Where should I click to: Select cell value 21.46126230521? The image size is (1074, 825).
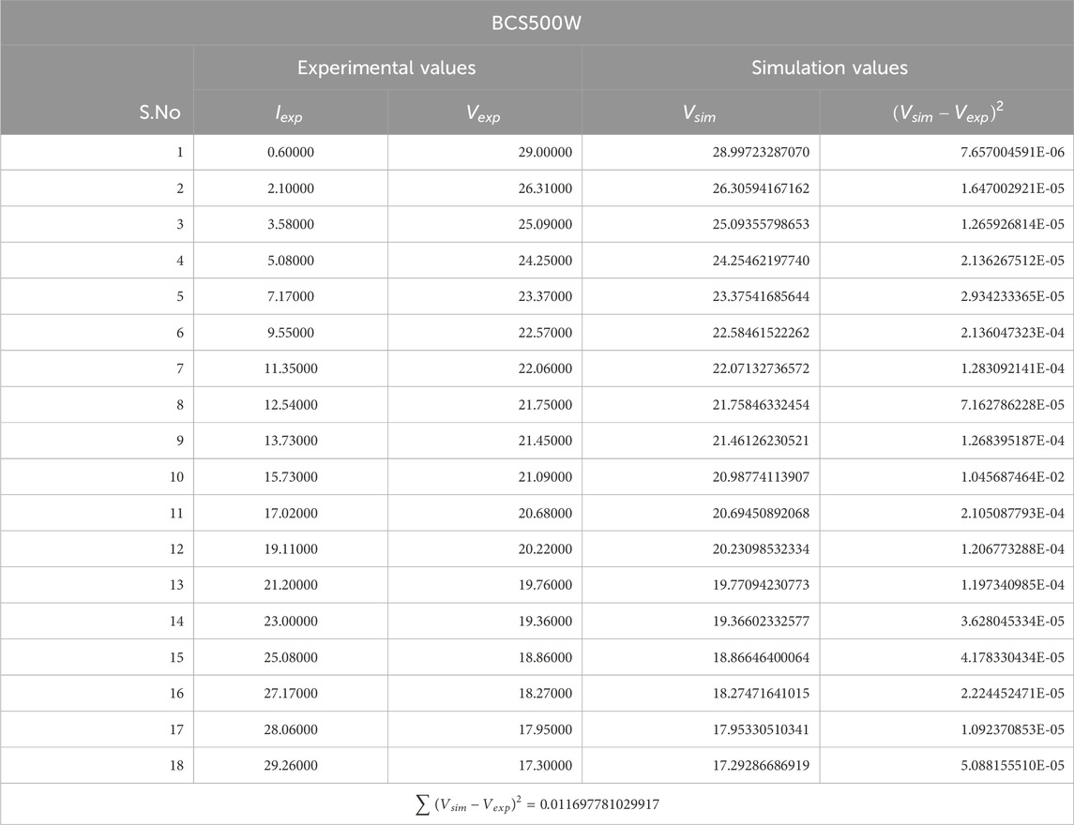pos(761,441)
